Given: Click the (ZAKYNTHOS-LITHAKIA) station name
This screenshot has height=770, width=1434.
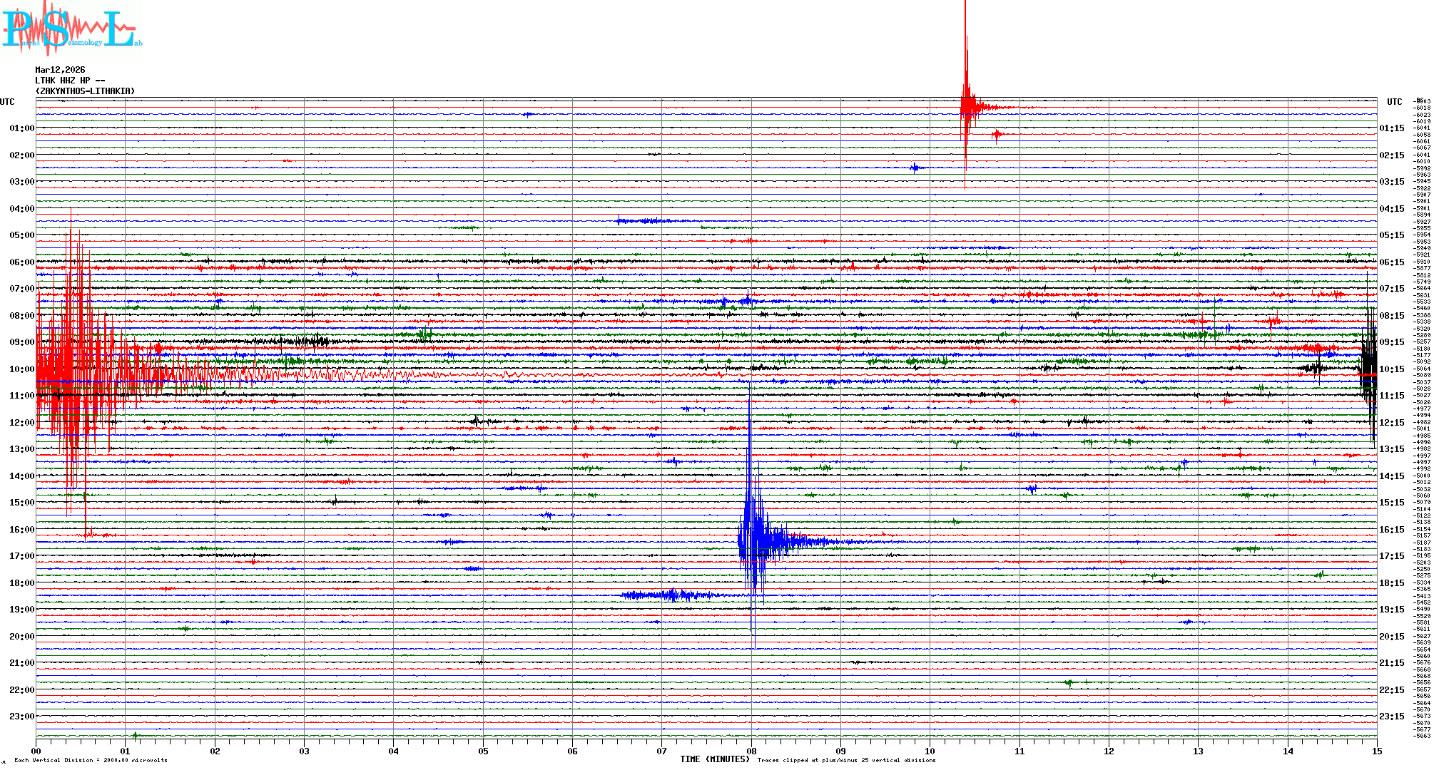Looking at the screenshot, I should (85, 91).
